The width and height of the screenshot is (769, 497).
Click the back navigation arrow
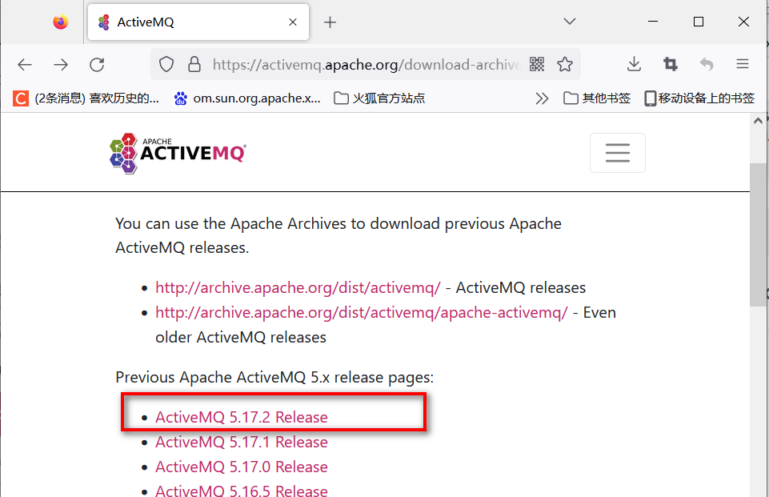(24, 64)
